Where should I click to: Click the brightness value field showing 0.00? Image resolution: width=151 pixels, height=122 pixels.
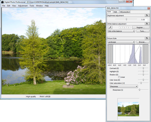tap(144, 19)
